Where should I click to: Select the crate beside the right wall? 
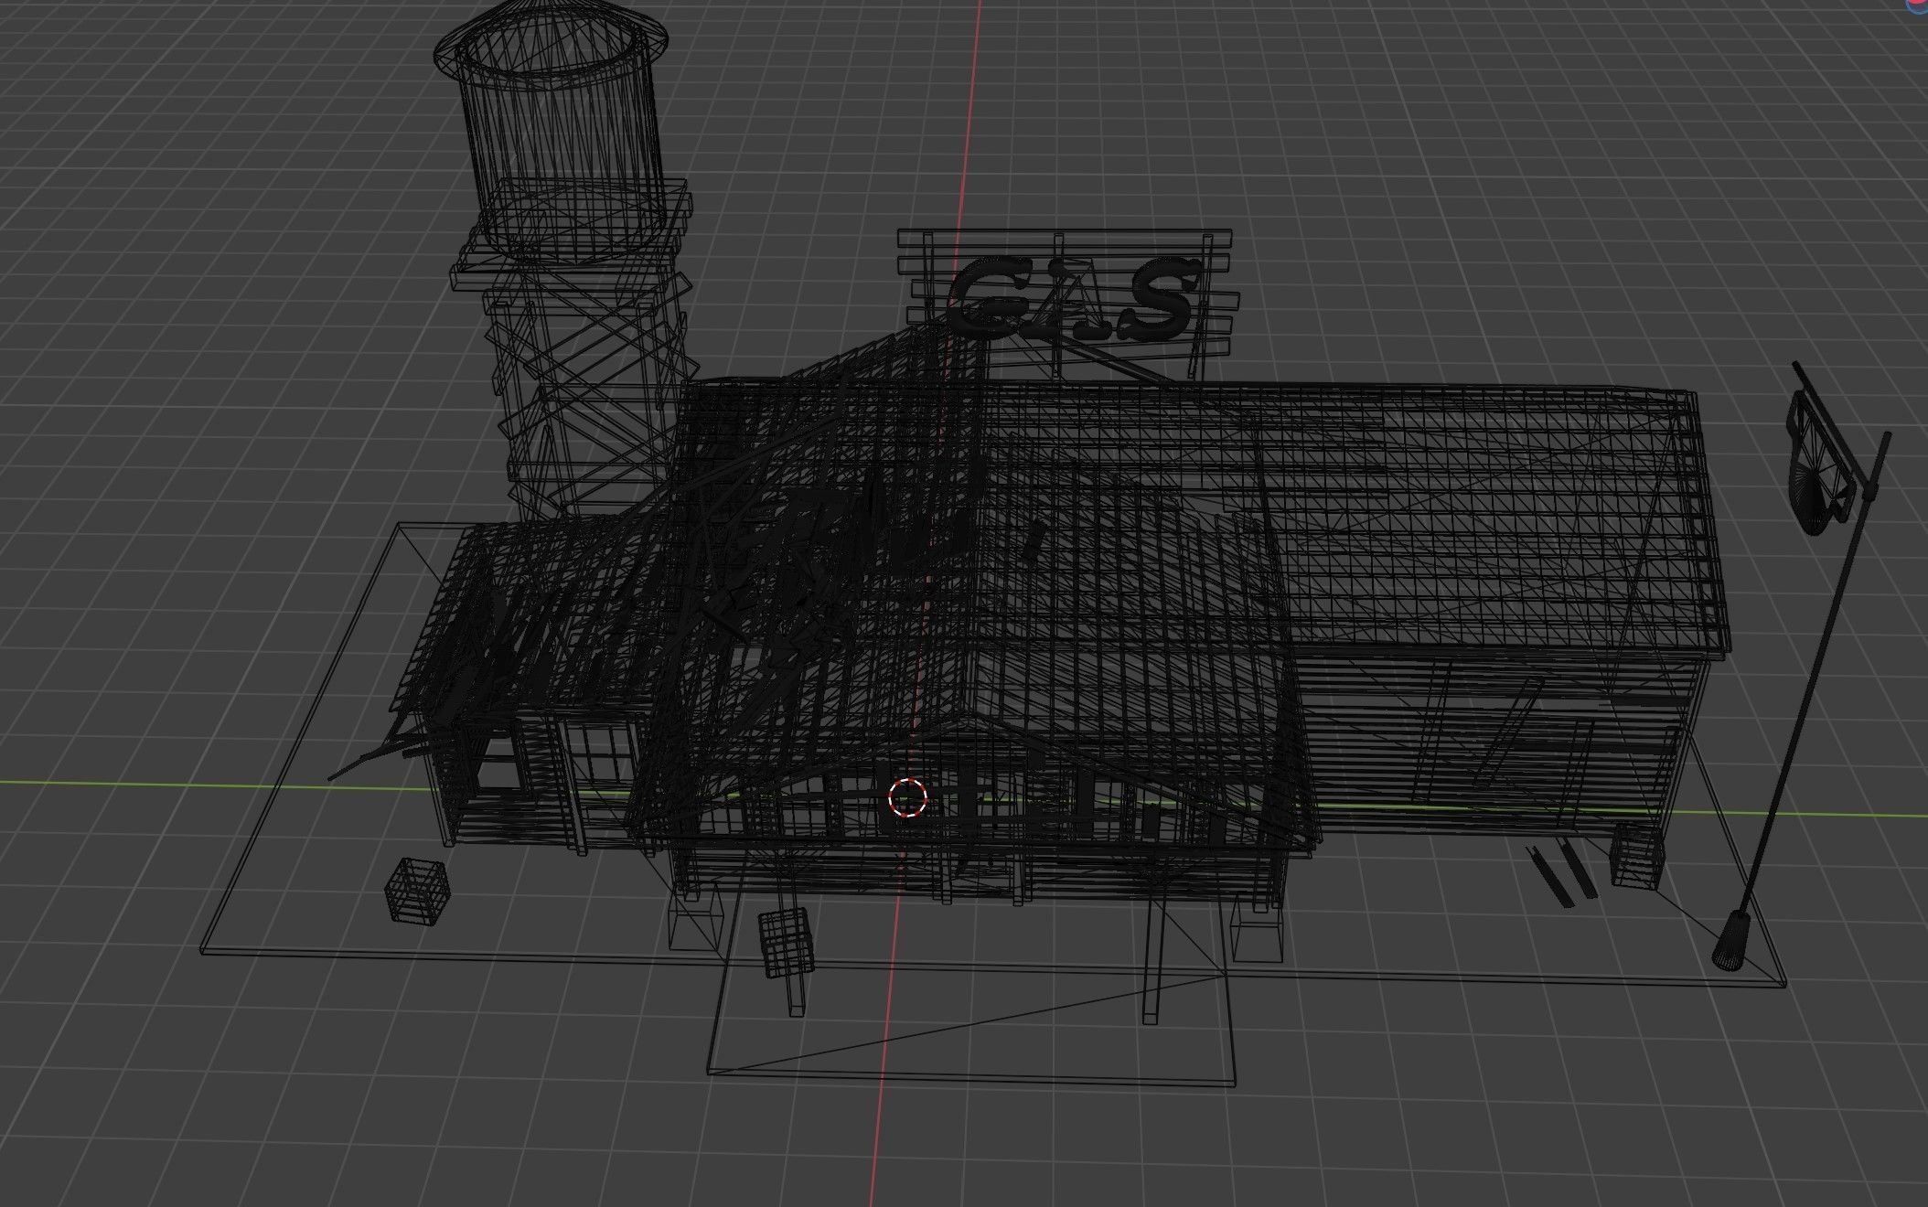coord(1636,856)
